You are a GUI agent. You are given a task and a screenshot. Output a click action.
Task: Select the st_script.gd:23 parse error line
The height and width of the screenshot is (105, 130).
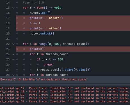click(65, 98)
